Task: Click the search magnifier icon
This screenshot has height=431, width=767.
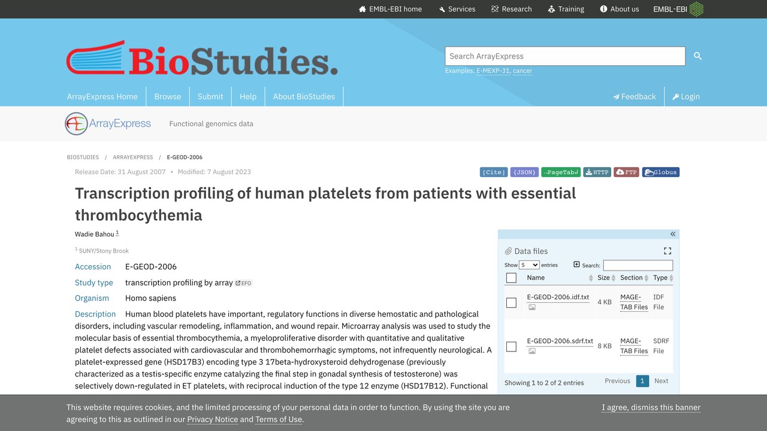Action: pyautogui.click(x=697, y=56)
